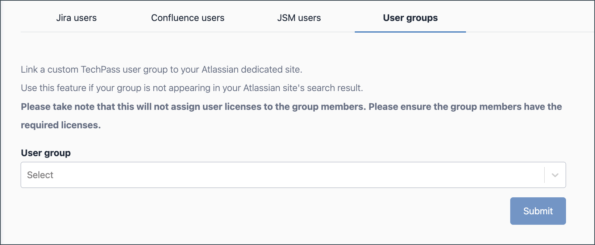This screenshot has width=595, height=245.
Task: Click the 'Use this feature if your group' sentence
Action: pos(192,88)
